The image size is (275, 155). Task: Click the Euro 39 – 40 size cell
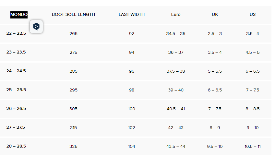[x=176, y=90]
